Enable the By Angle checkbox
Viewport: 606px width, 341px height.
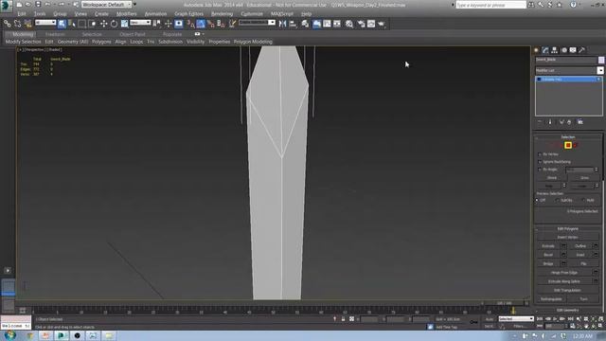click(x=540, y=170)
